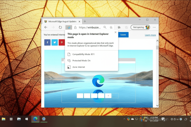This screenshot has width=191, height=127.
Task: Maximize the Edge window
Action: 147,20
